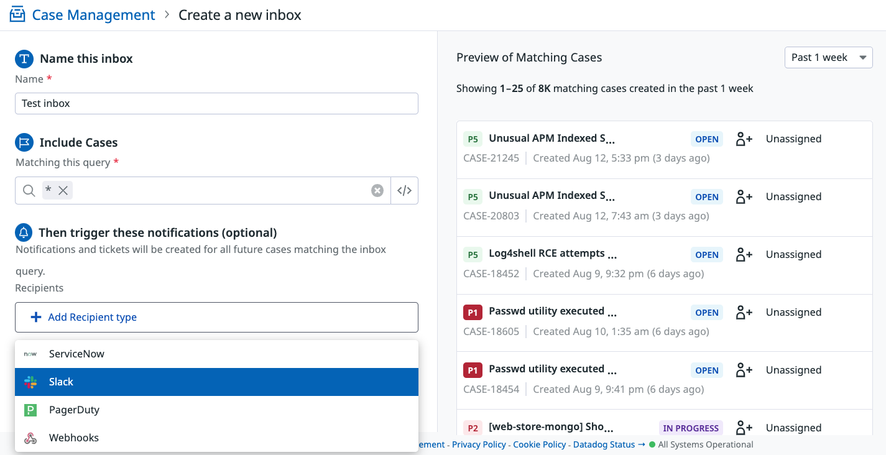886x455 pixels.
Task: Clear the search query with the x circle
Action: tap(377, 190)
